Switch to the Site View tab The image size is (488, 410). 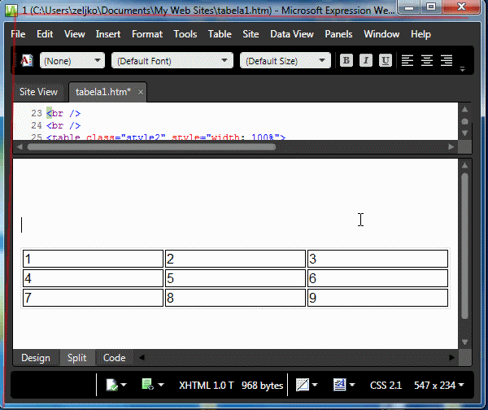click(x=38, y=92)
